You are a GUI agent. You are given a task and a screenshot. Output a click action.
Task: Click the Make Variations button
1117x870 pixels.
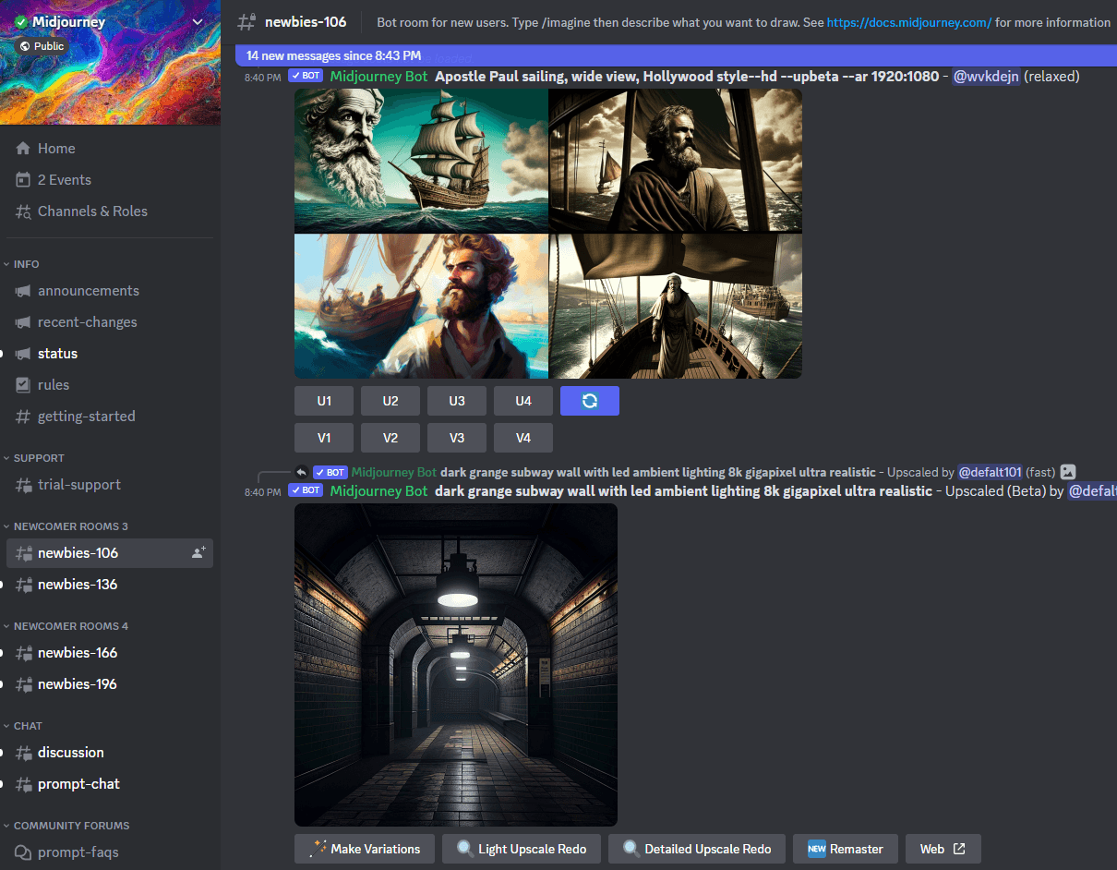click(365, 849)
